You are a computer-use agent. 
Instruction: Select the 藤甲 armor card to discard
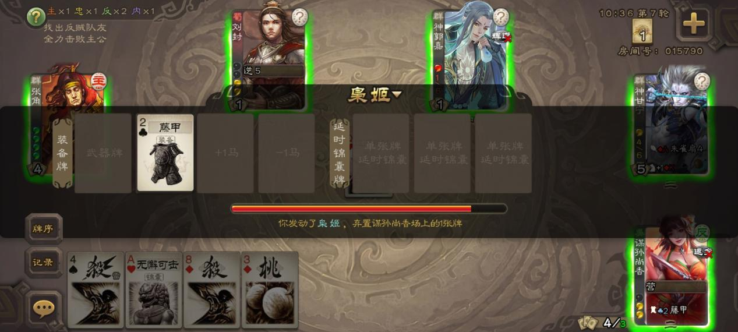click(165, 153)
